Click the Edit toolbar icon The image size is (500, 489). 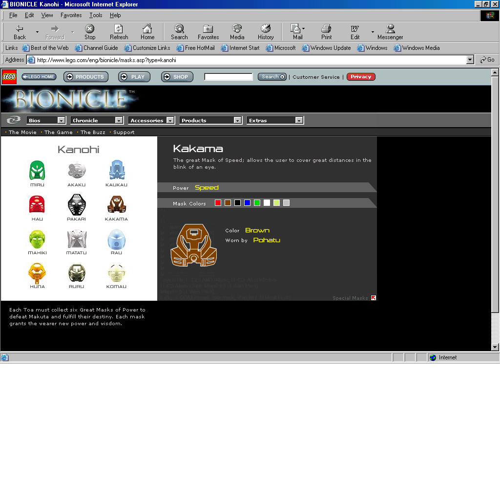355,32
